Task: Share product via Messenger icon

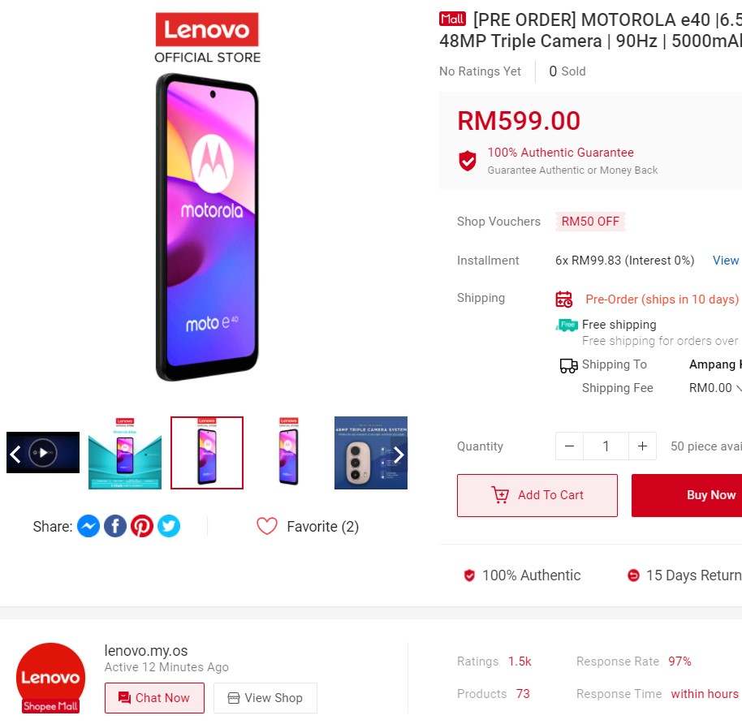Action: (88, 526)
